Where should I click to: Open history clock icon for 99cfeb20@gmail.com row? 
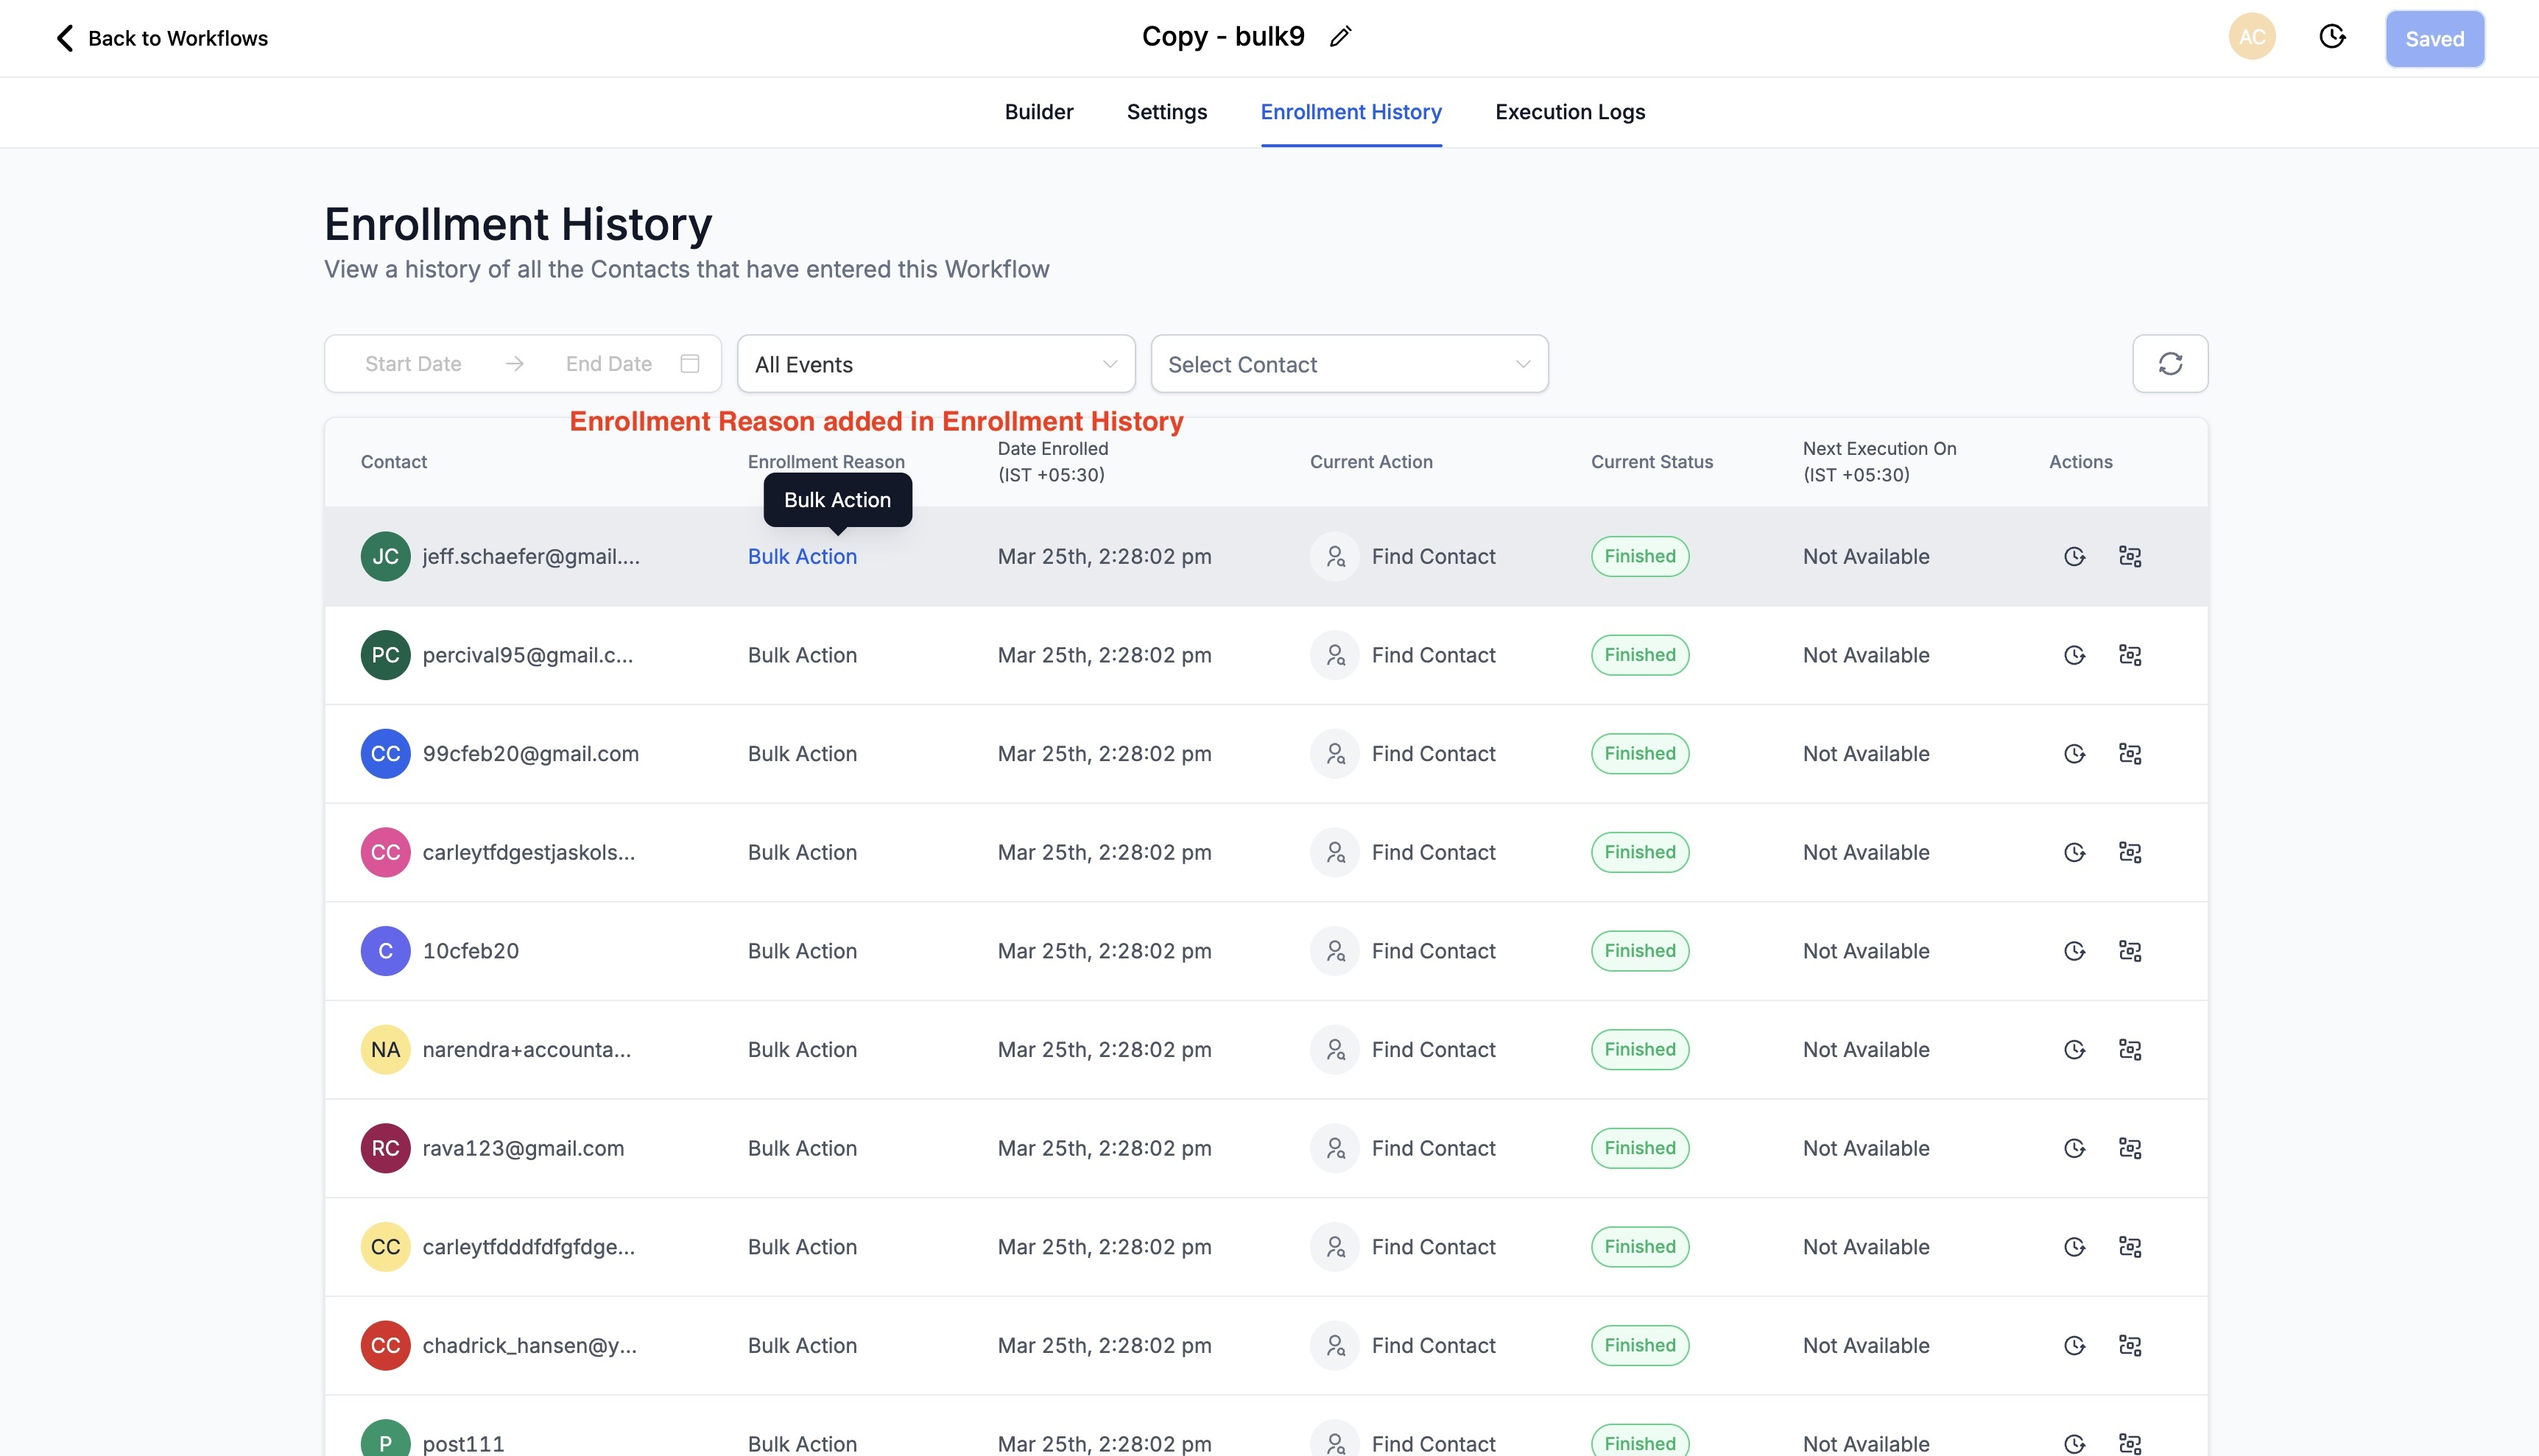click(2075, 754)
